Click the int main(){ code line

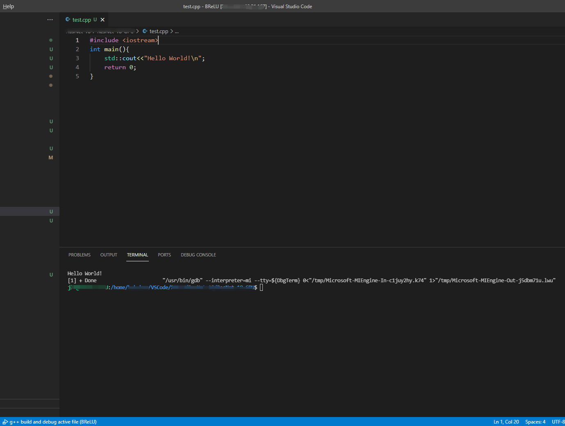tap(109, 49)
